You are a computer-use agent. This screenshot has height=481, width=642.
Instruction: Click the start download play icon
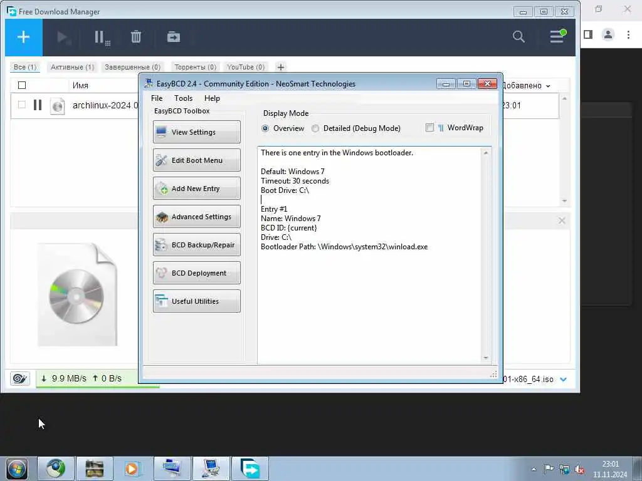pyautogui.click(x=63, y=38)
